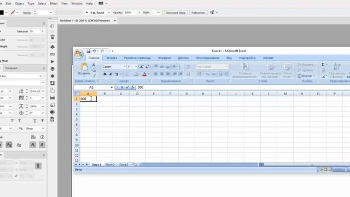This screenshot has height=197, width=350.
Task: Open Illustrator Object menu
Action: pyautogui.click(x=19, y=4)
